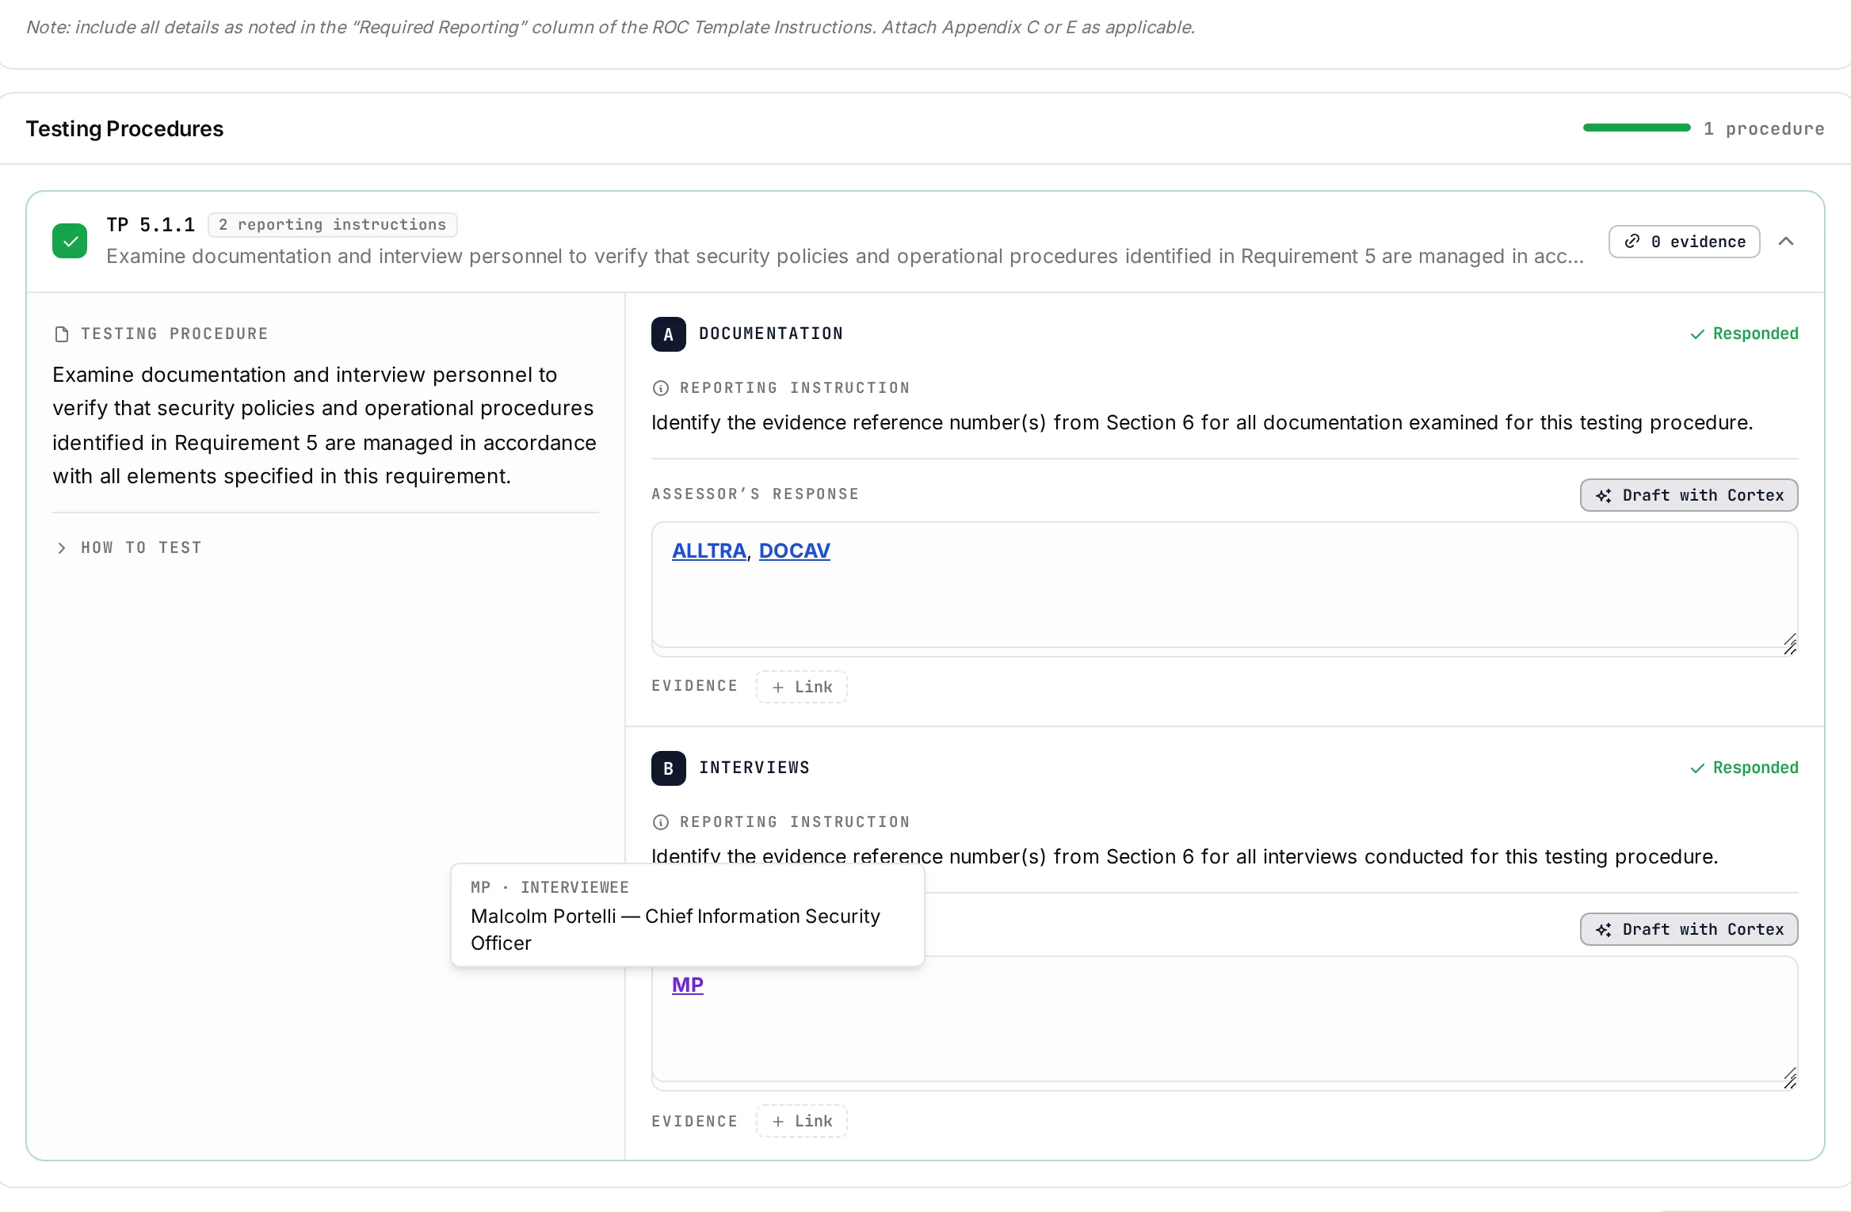Click Draft with Cortex for Documentation
1851x1212 pixels.
[1689, 495]
